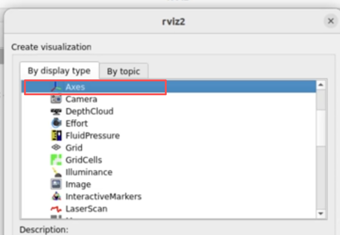Select the FluidPressure entry
Image resolution: width=340 pixels, height=235 pixels.
169,136
